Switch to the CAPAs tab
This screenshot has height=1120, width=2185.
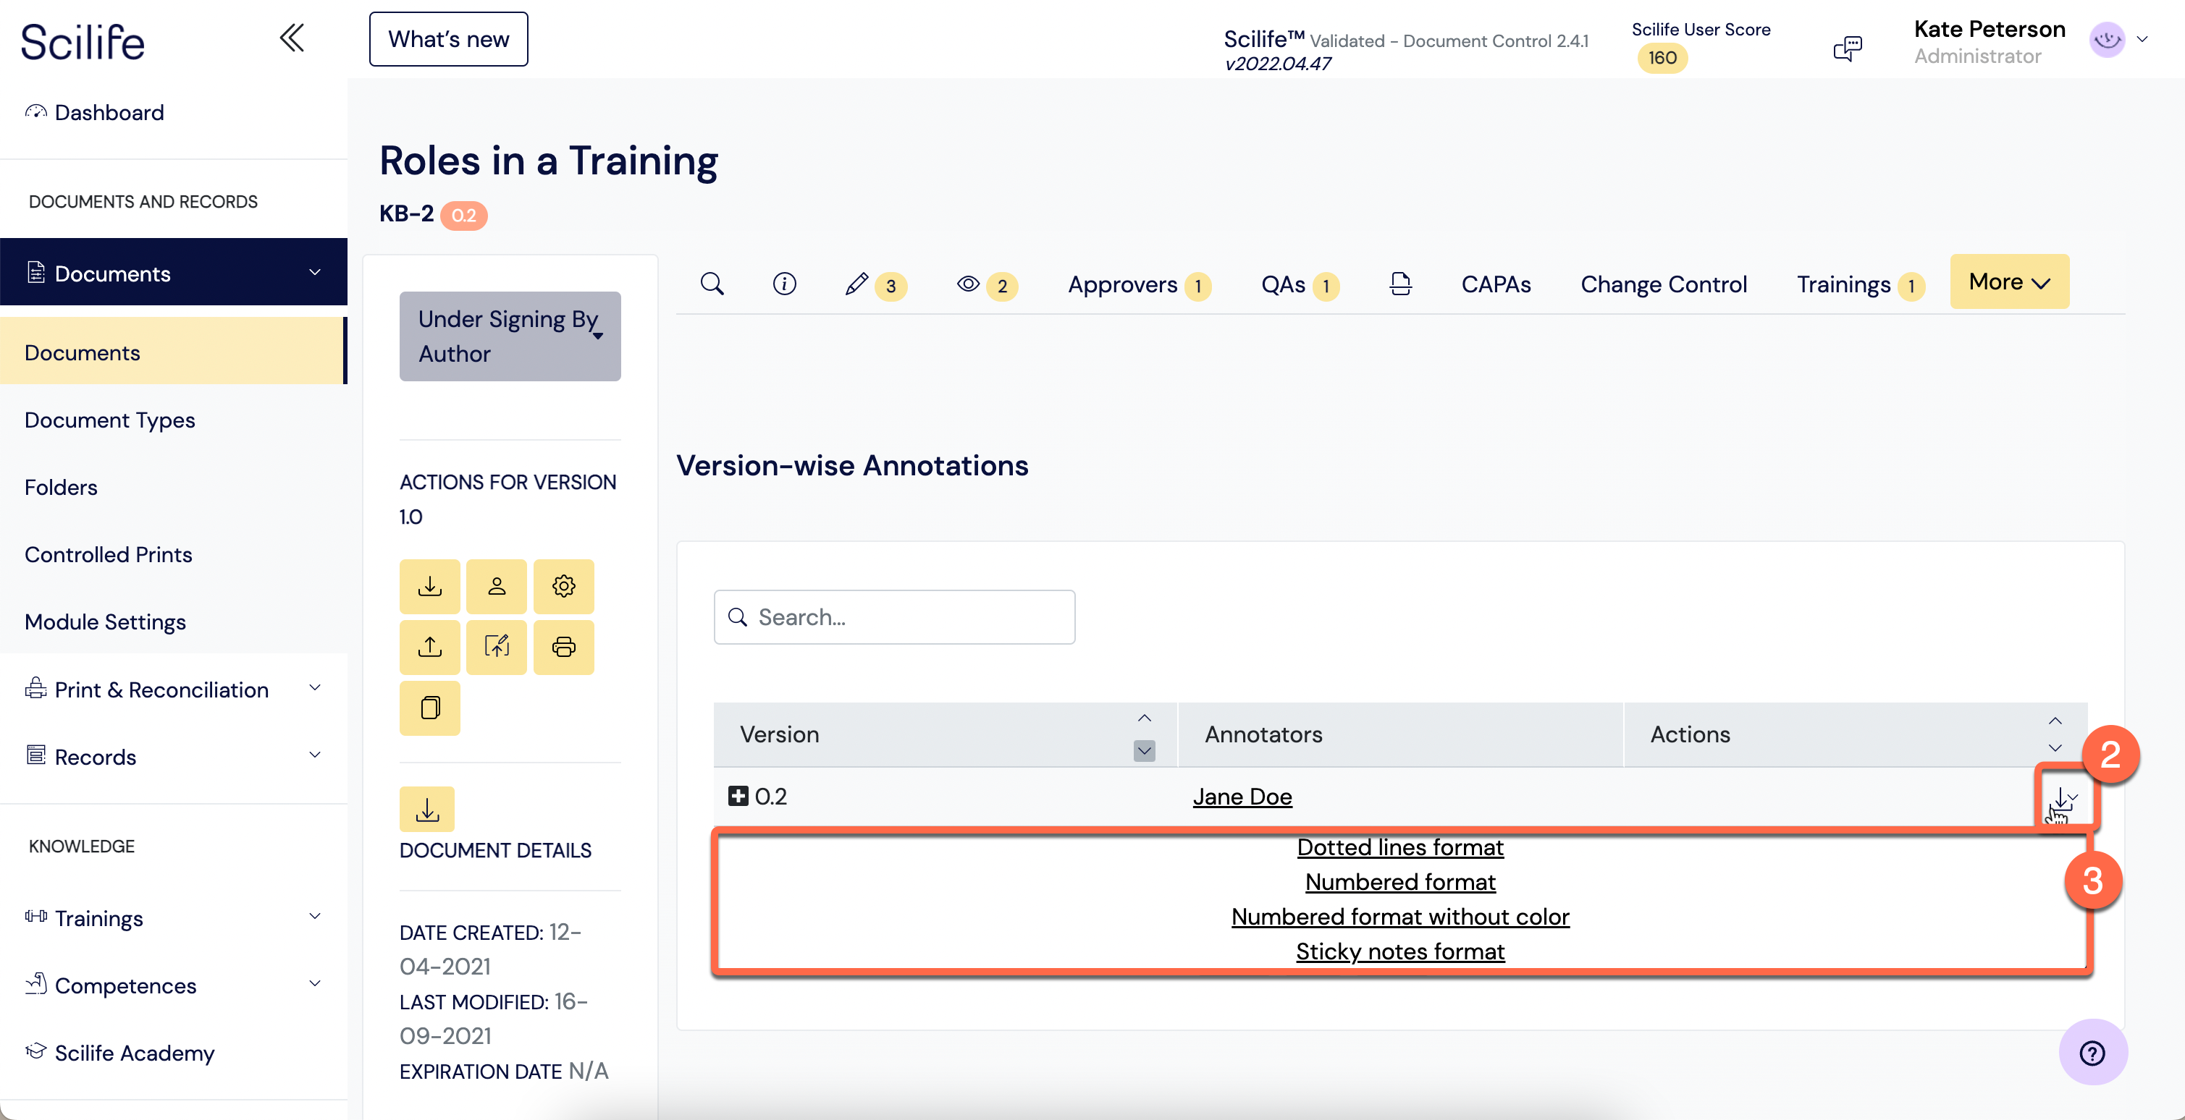point(1496,285)
